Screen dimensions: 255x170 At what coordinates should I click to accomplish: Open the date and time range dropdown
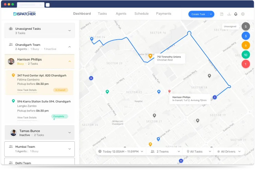[x=120, y=151]
